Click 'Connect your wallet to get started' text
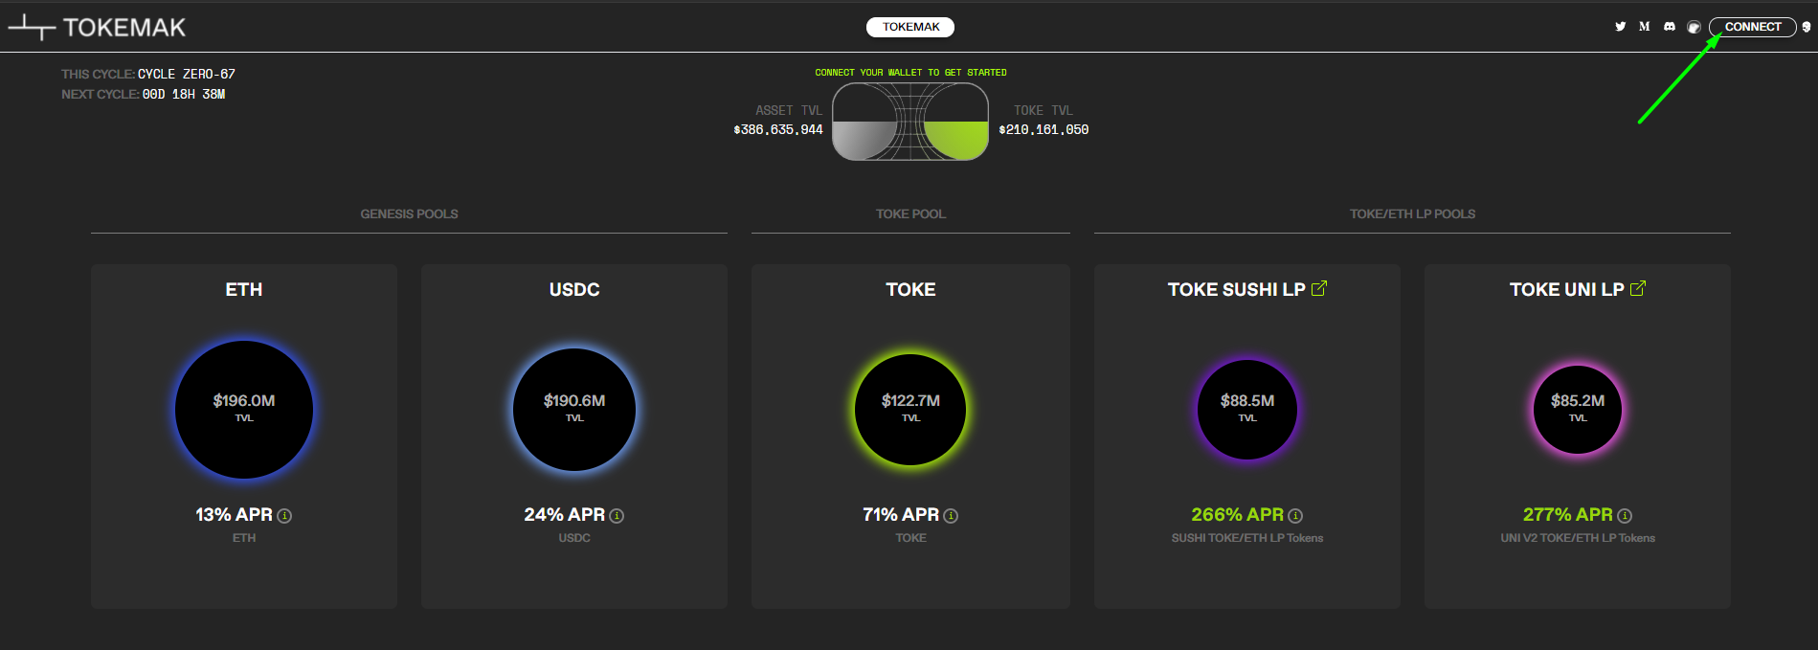Screen dimensions: 1818x650 910,73
